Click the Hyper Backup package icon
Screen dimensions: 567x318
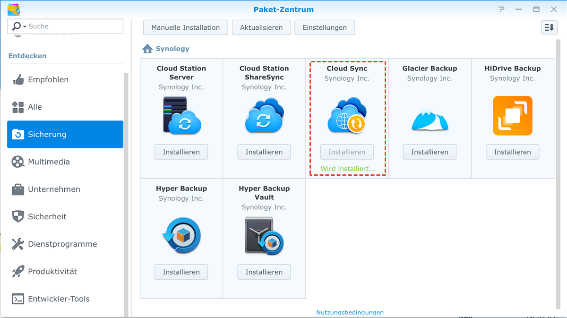pos(181,235)
